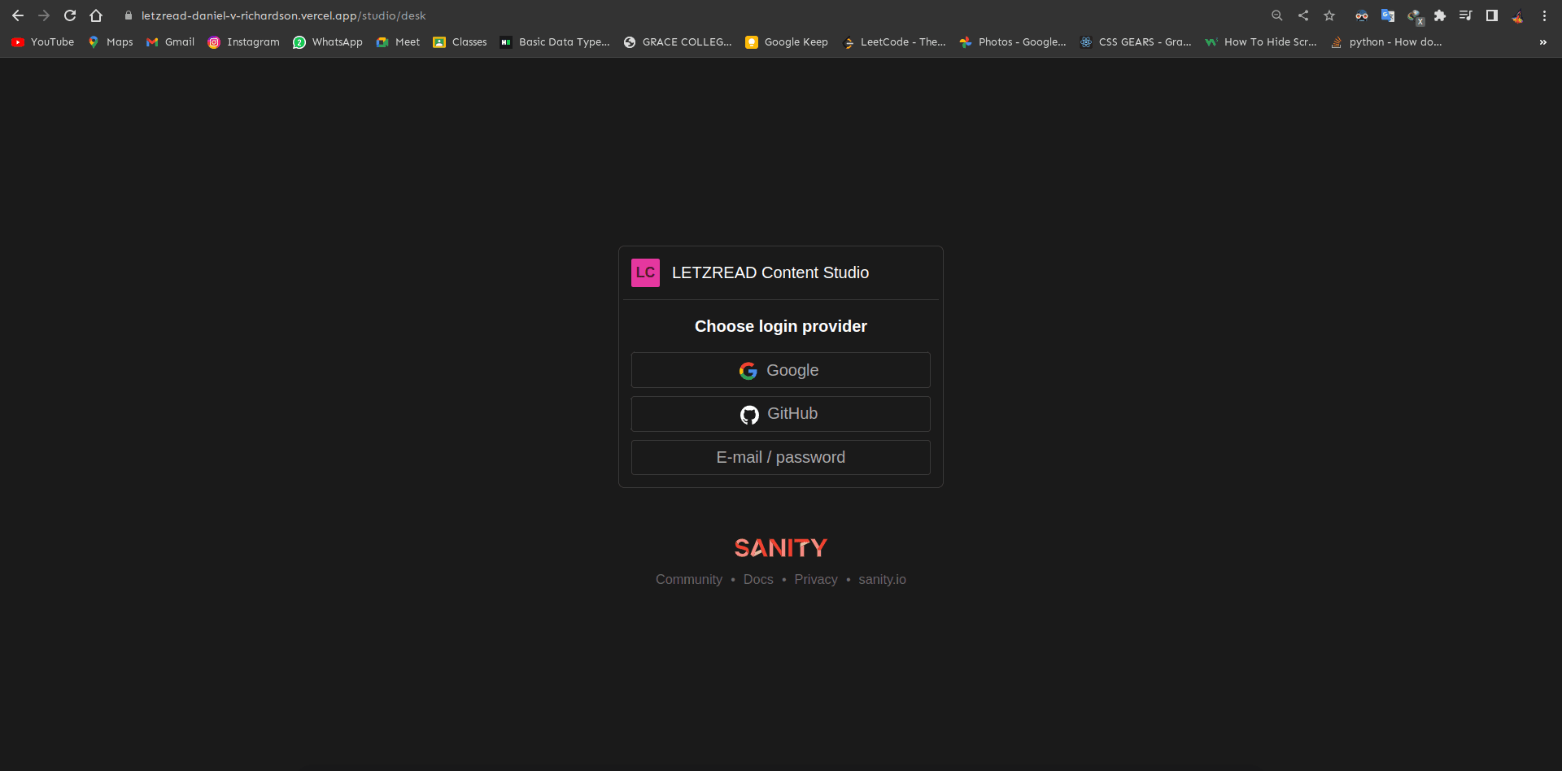Open the Extensions puzzle icon
Image resolution: width=1562 pixels, height=771 pixels.
1440,15
